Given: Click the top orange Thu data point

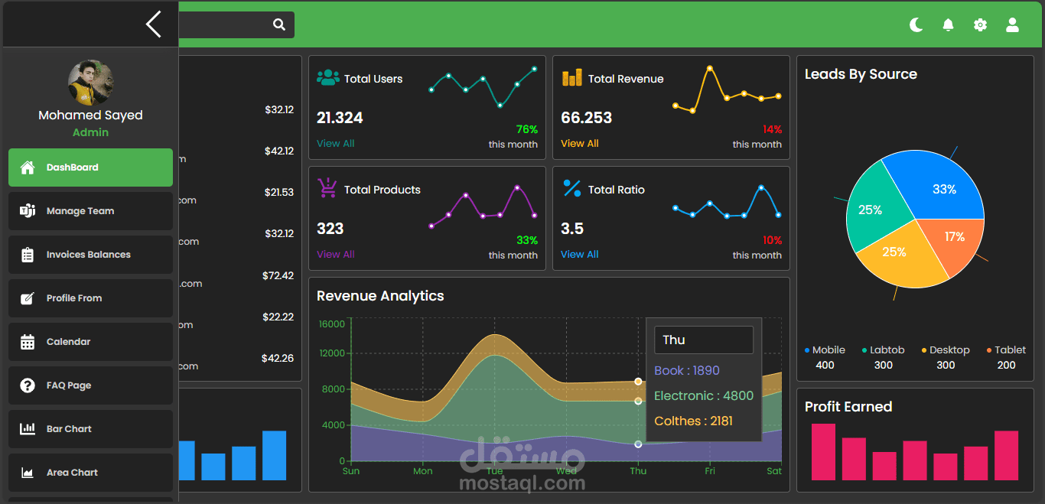Looking at the screenshot, I should (x=638, y=382).
